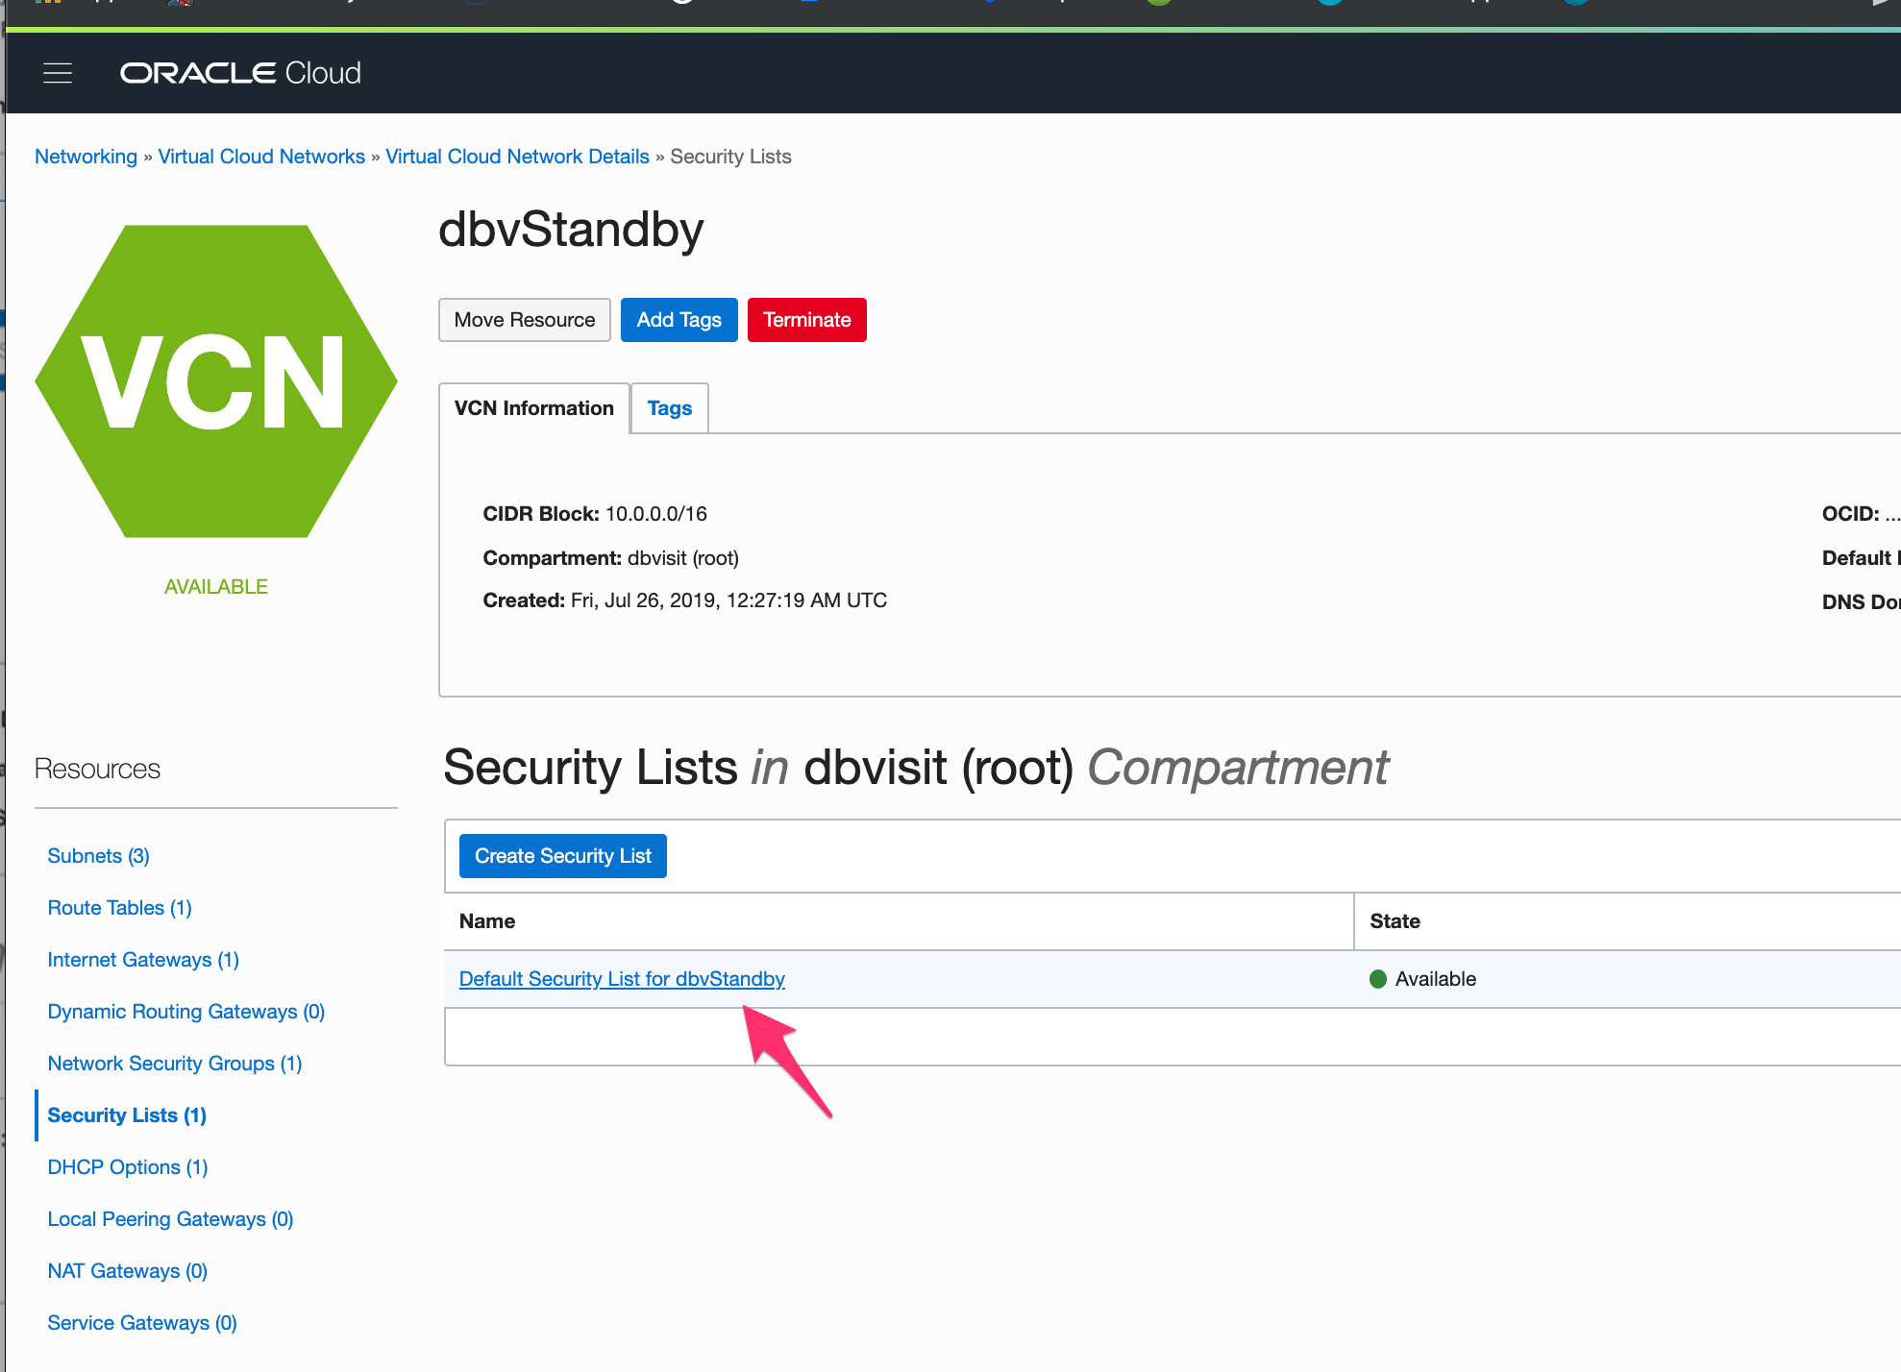Open Default Security List for dbvStandby
This screenshot has width=1901, height=1372.
[622, 979]
